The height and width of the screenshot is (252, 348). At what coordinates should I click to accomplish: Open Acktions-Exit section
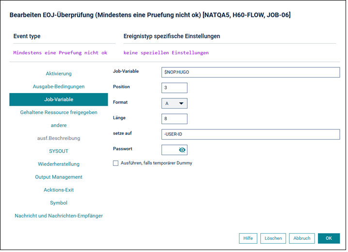click(59, 190)
